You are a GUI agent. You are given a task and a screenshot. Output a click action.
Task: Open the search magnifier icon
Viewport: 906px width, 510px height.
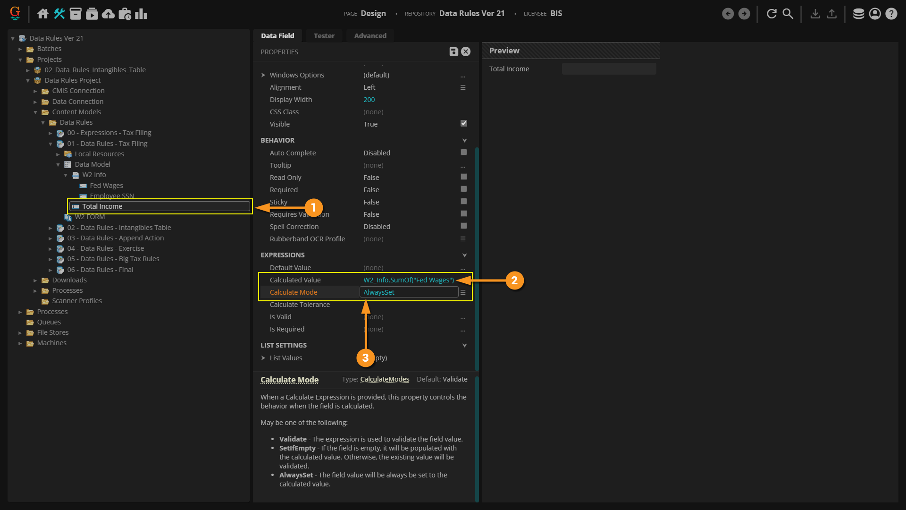788,14
